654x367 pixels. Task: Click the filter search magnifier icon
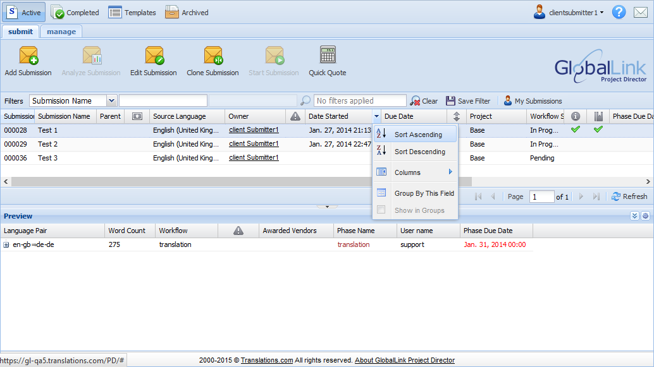(x=305, y=100)
